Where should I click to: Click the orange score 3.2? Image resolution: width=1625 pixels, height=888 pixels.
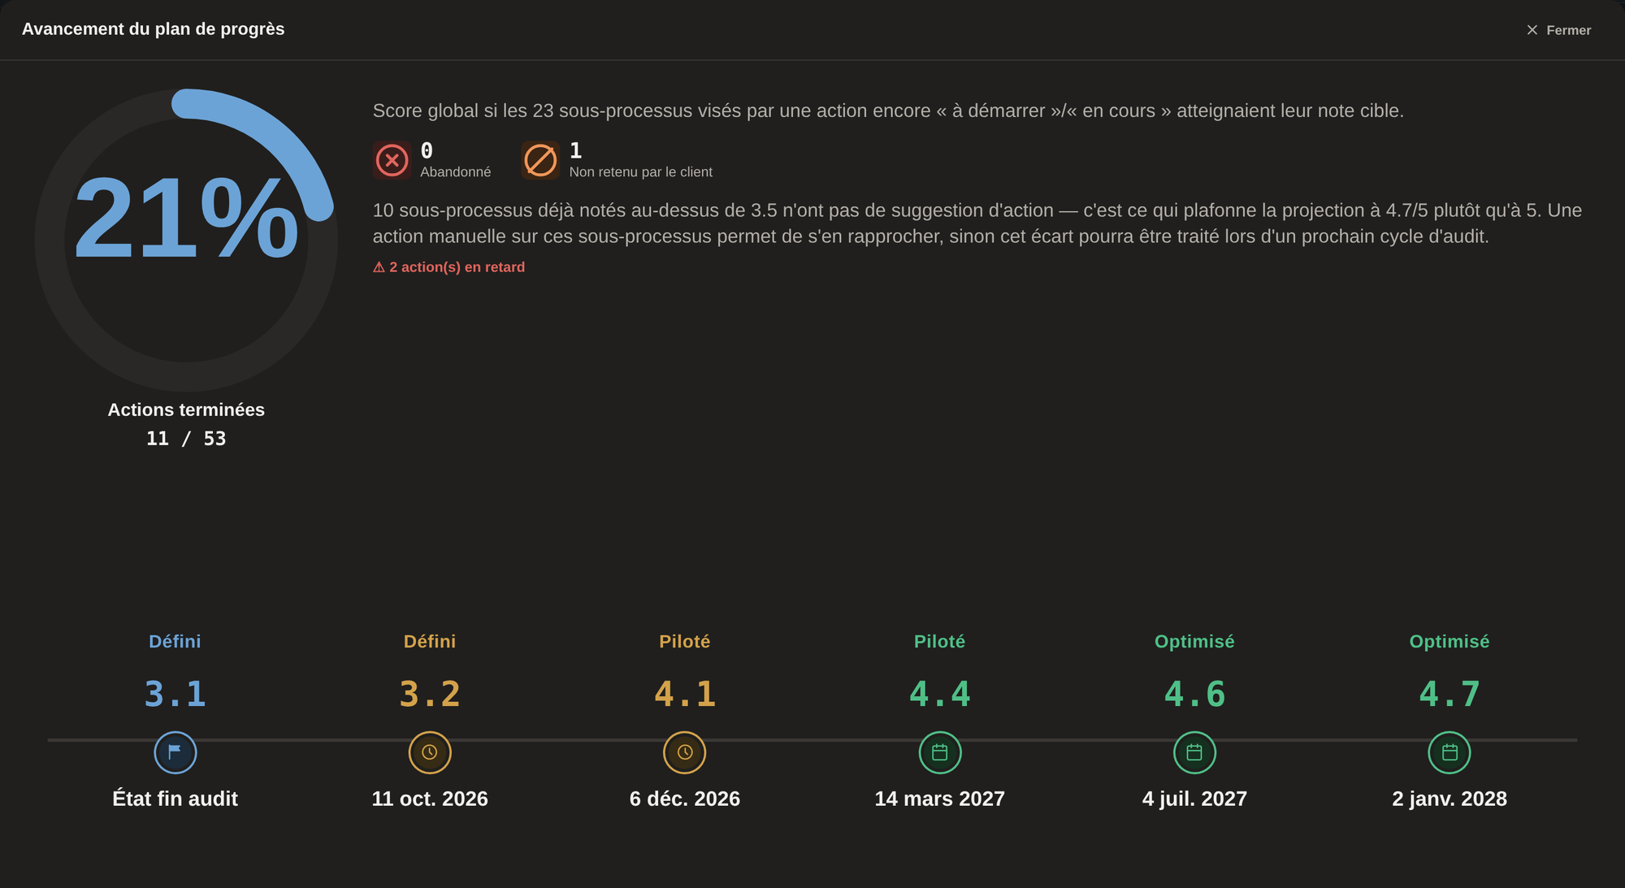point(430,695)
